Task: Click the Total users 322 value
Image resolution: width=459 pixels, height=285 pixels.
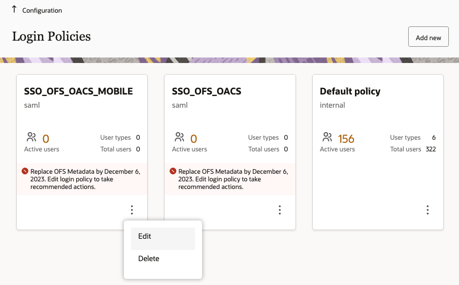Action: coord(431,149)
